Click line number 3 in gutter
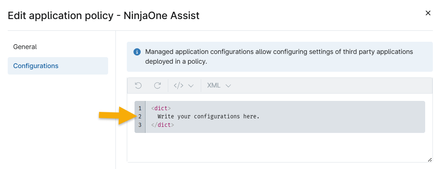Viewport: 441px width, 169px height. [x=140, y=125]
